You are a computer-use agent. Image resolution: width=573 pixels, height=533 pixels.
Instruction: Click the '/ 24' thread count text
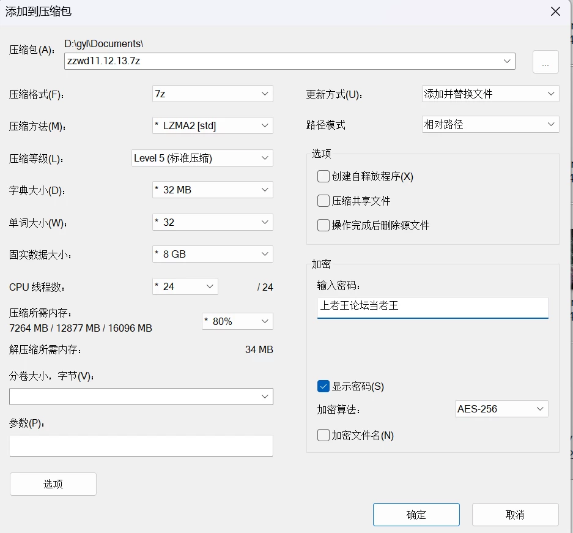pyautogui.click(x=265, y=287)
